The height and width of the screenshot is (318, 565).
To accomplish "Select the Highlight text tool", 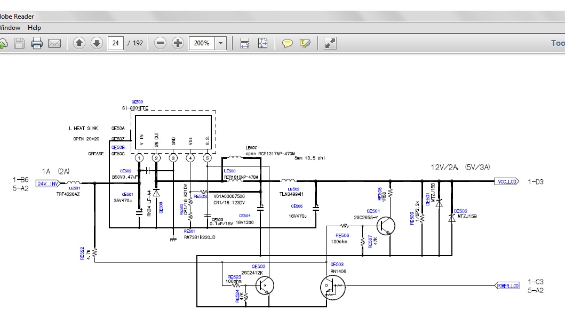I will click(305, 43).
